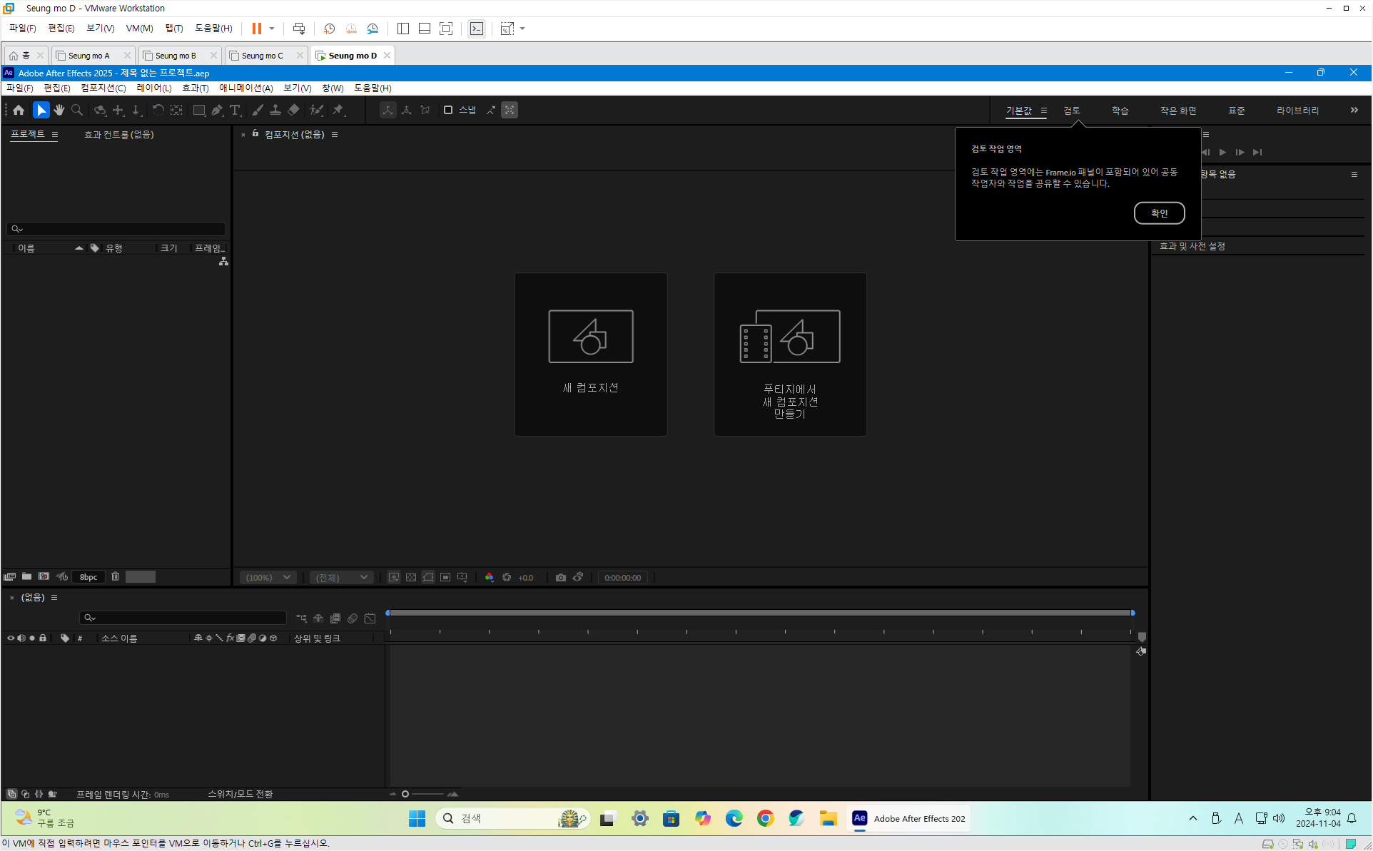
Task: Open the (100%) magnification dropdown
Action: coord(268,577)
